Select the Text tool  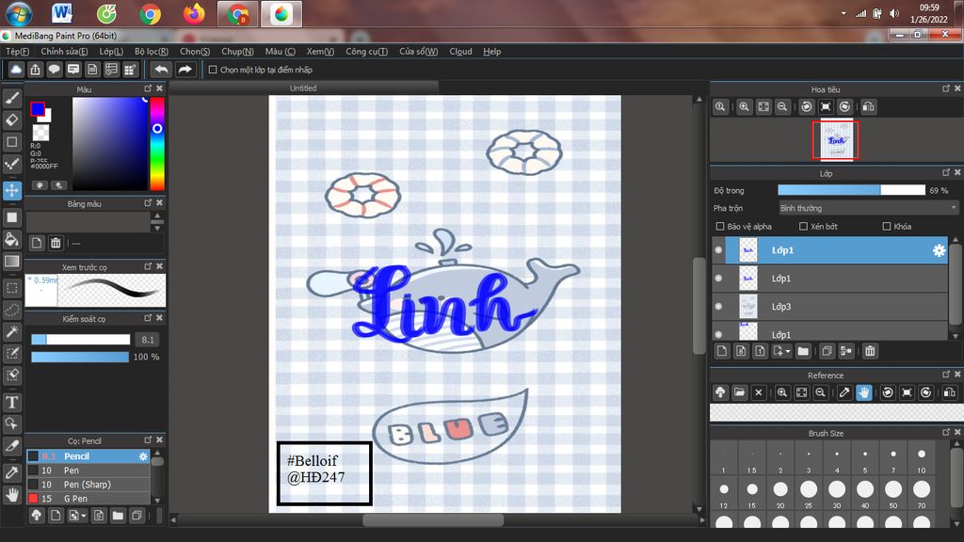pyautogui.click(x=11, y=403)
